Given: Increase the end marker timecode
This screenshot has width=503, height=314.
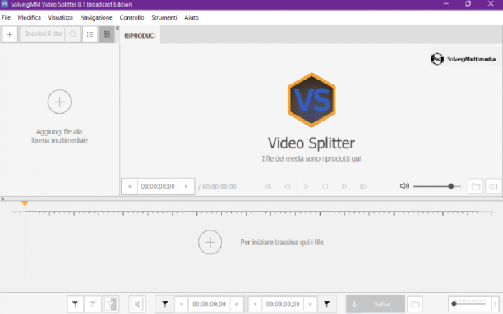Looking at the screenshot, I should point(310,304).
